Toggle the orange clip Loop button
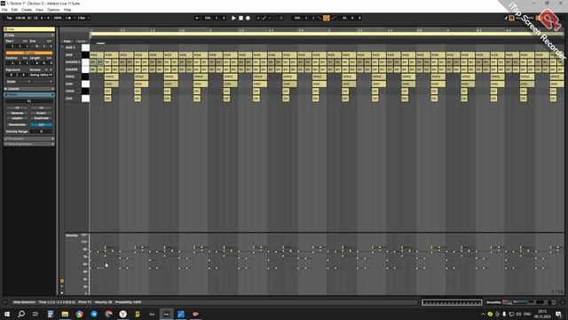568x320 pixels. coord(29,53)
